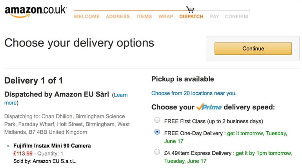Click the 'Learn more' dispatch link
The image size is (302, 168).
pyautogui.click(x=120, y=95)
